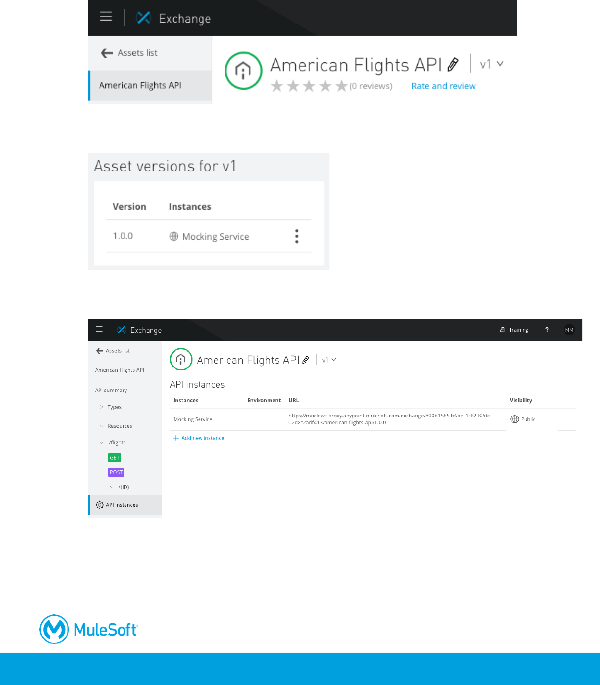The height and width of the screenshot is (685, 600).
Task: Open hamburger menu in top Exchange header
Action: [x=106, y=17]
